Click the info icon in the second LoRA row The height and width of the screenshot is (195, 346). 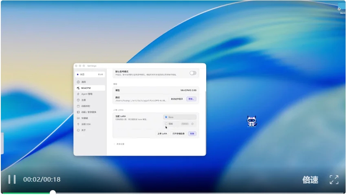pyautogui.click(x=192, y=124)
